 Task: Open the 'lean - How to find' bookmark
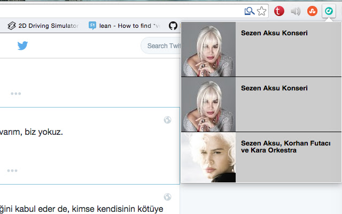pyautogui.click(x=125, y=26)
